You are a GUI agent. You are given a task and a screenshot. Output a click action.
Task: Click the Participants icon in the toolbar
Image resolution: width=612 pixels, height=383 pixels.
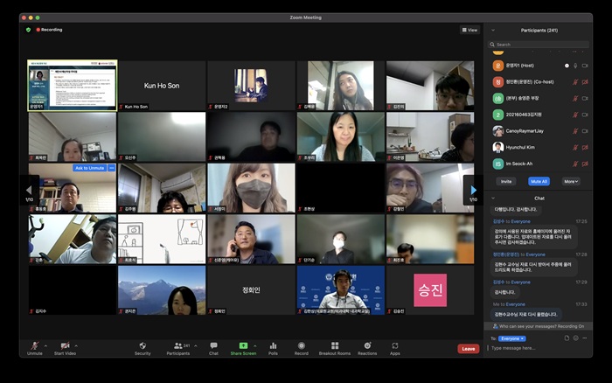[x=178, y=346]
